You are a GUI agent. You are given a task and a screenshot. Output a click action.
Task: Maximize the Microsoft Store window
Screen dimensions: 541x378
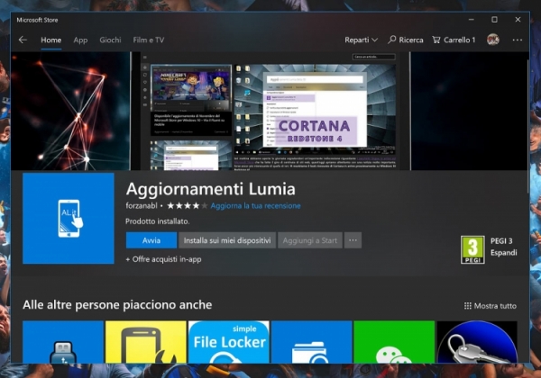(x=494, y=20)
